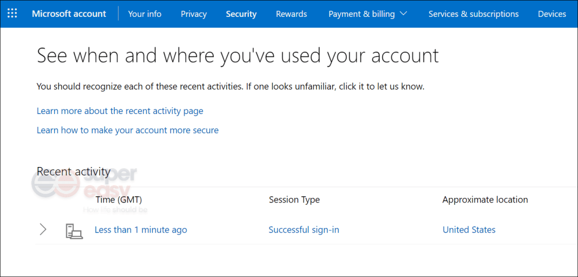The image size is (578, 277).
Task: Click the device icon beside the sign-in row
Action: (x=74, y=230)
